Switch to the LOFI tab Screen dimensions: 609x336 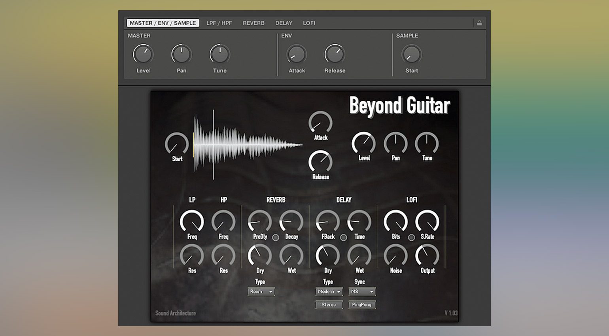pos(309,23)
